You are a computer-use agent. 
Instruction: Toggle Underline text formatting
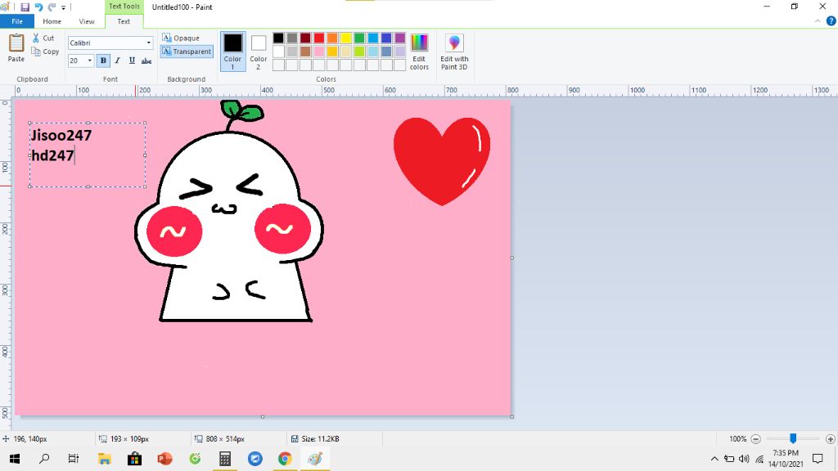click(132, 61)
